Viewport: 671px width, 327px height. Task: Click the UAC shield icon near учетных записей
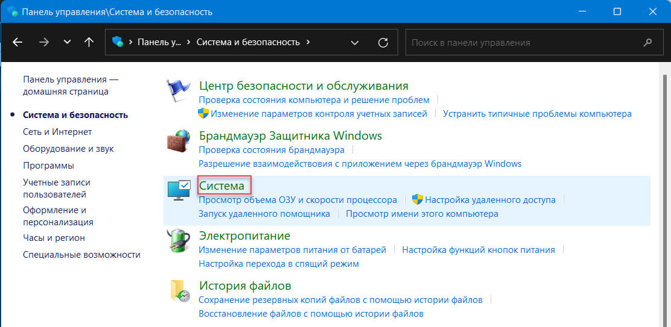point(203,114)
